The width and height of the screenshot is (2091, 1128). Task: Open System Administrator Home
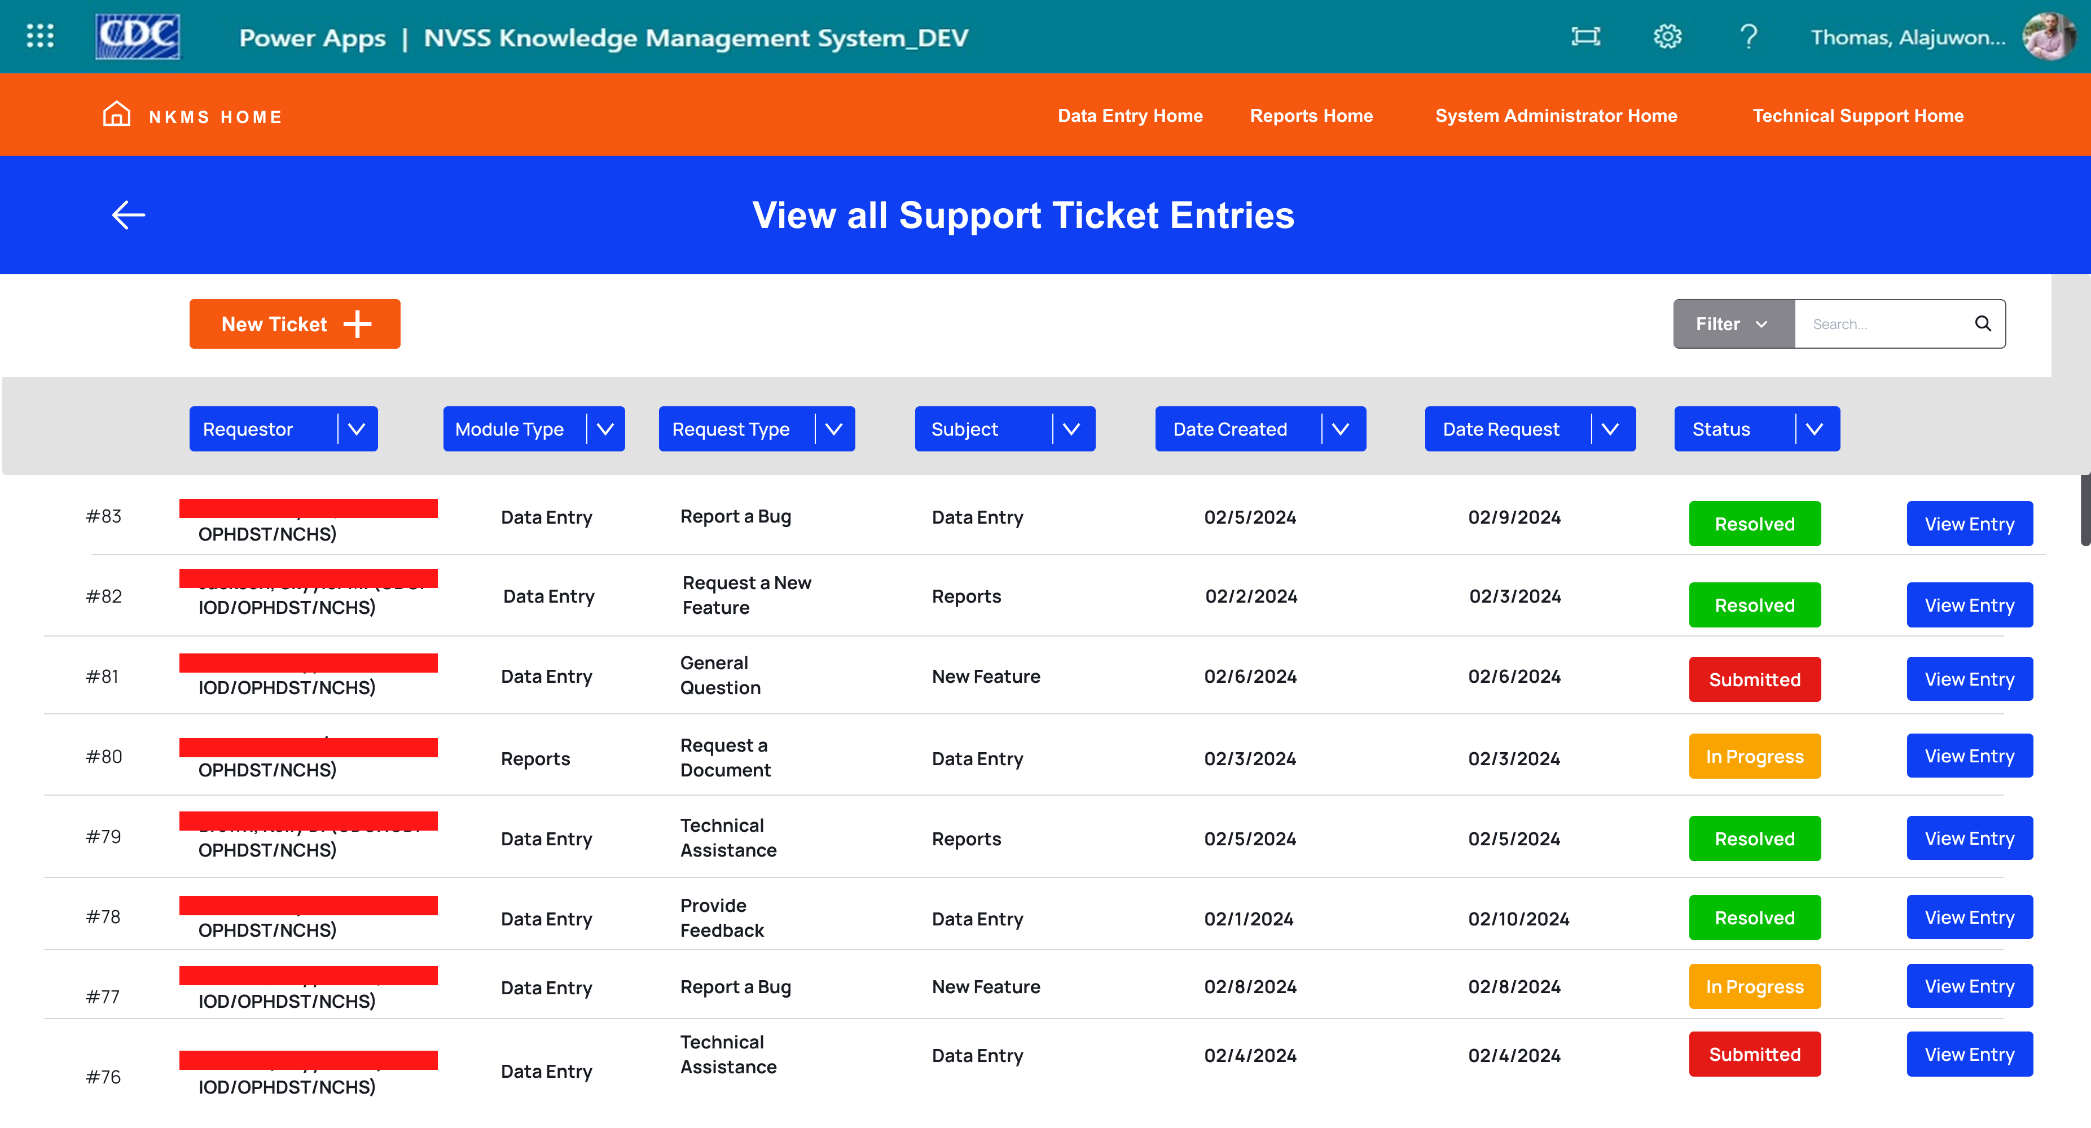[x=1556, y=115]
